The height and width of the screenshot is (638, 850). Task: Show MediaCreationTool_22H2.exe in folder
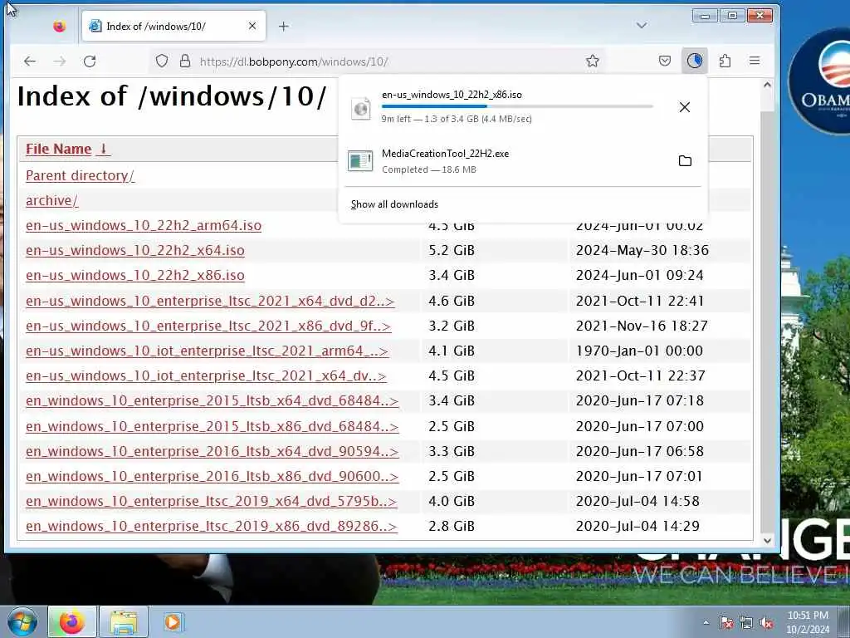(685, 160)
